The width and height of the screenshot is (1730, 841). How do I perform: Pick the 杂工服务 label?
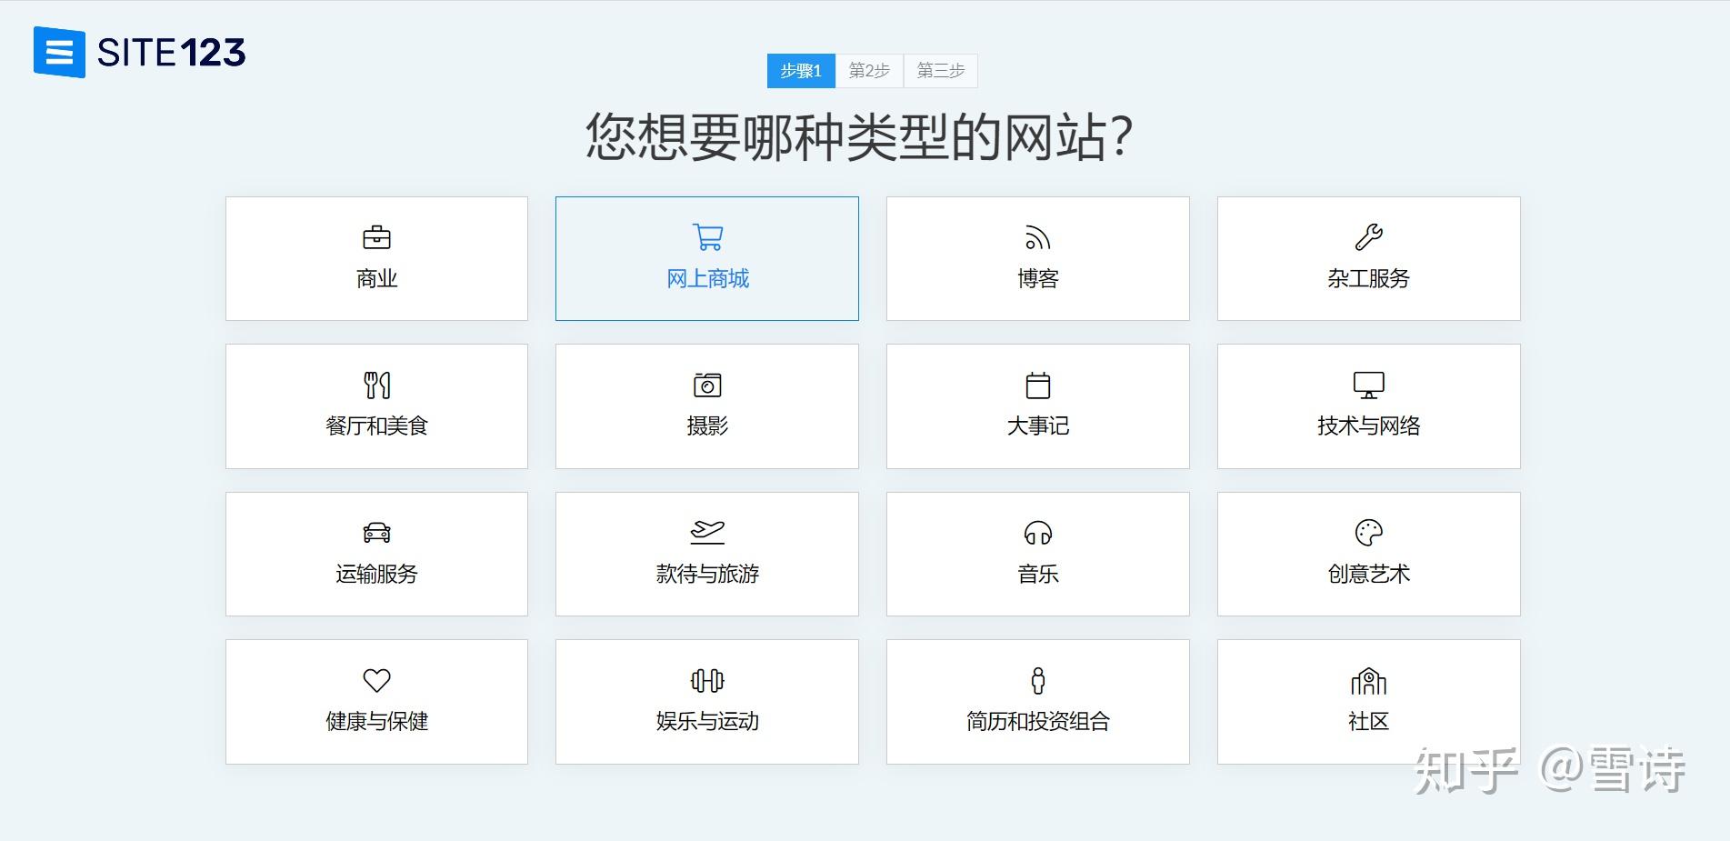[1368, 279]
